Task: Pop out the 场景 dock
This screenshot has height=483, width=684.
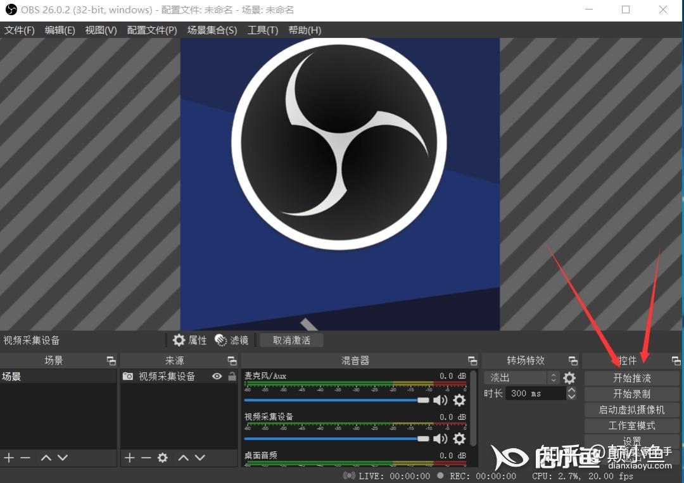Action: 111,360
